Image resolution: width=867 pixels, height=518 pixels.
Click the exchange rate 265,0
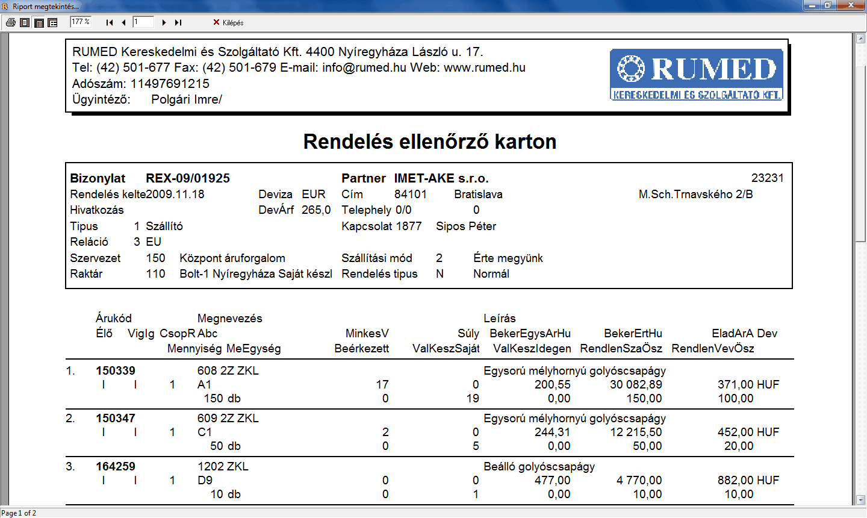point(316,210)
